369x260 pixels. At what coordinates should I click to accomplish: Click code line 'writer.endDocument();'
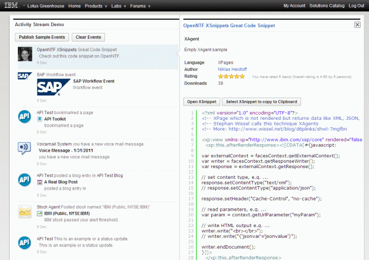click(x=228, y=247)
